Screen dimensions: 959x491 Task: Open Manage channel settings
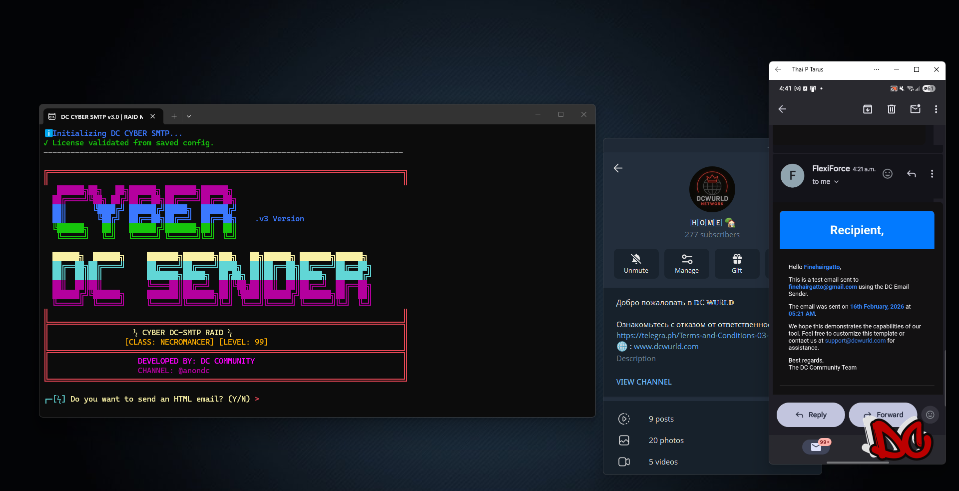[687, 263]
